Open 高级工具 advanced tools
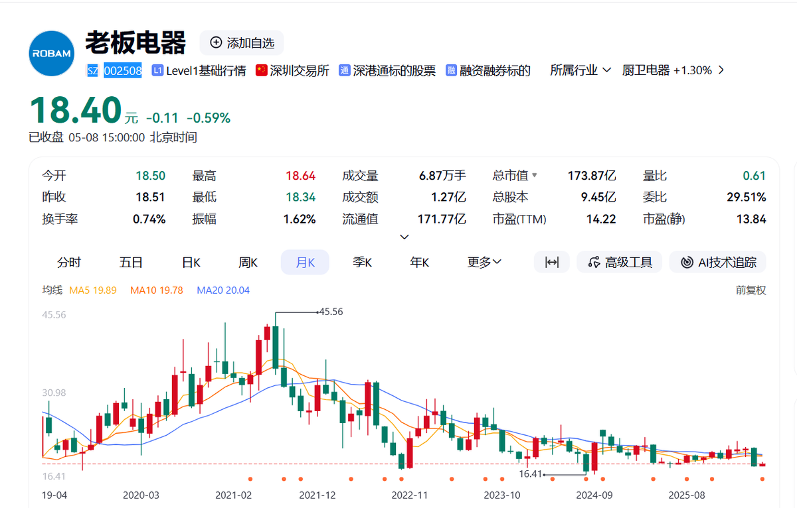 point(620,263)
